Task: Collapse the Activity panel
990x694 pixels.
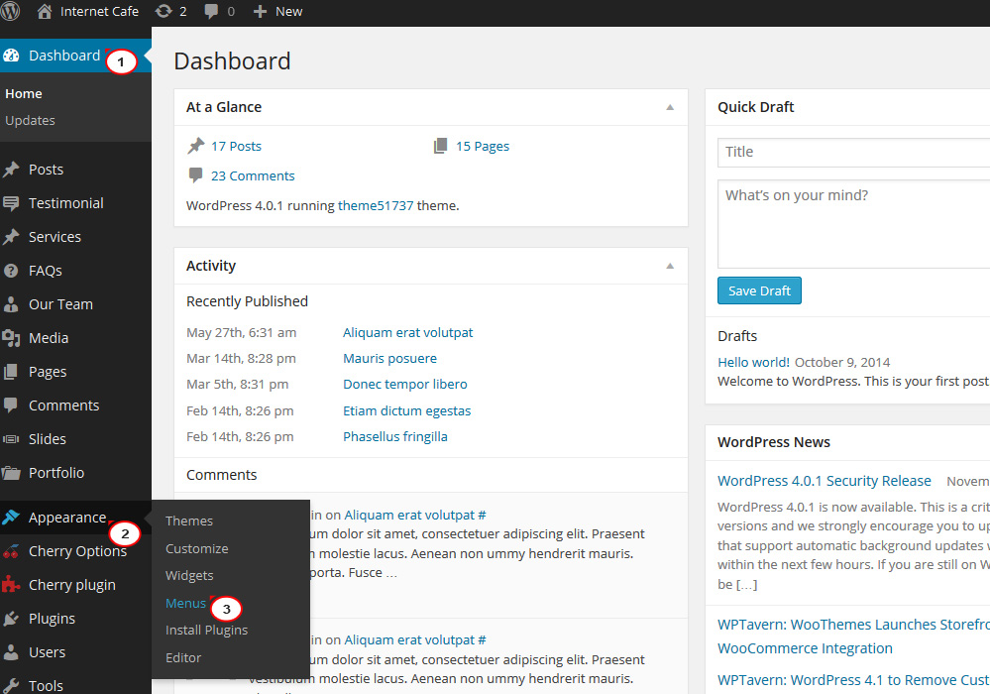Action: click(670, 266)
